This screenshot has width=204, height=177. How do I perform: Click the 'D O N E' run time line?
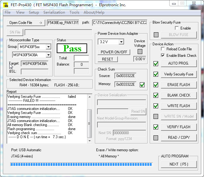click(x=37, y=137)
